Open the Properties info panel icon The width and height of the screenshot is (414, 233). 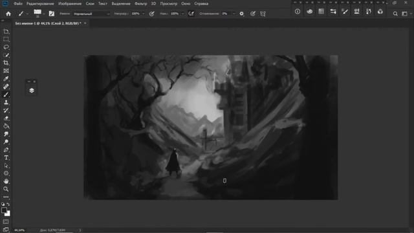[298, 12]
